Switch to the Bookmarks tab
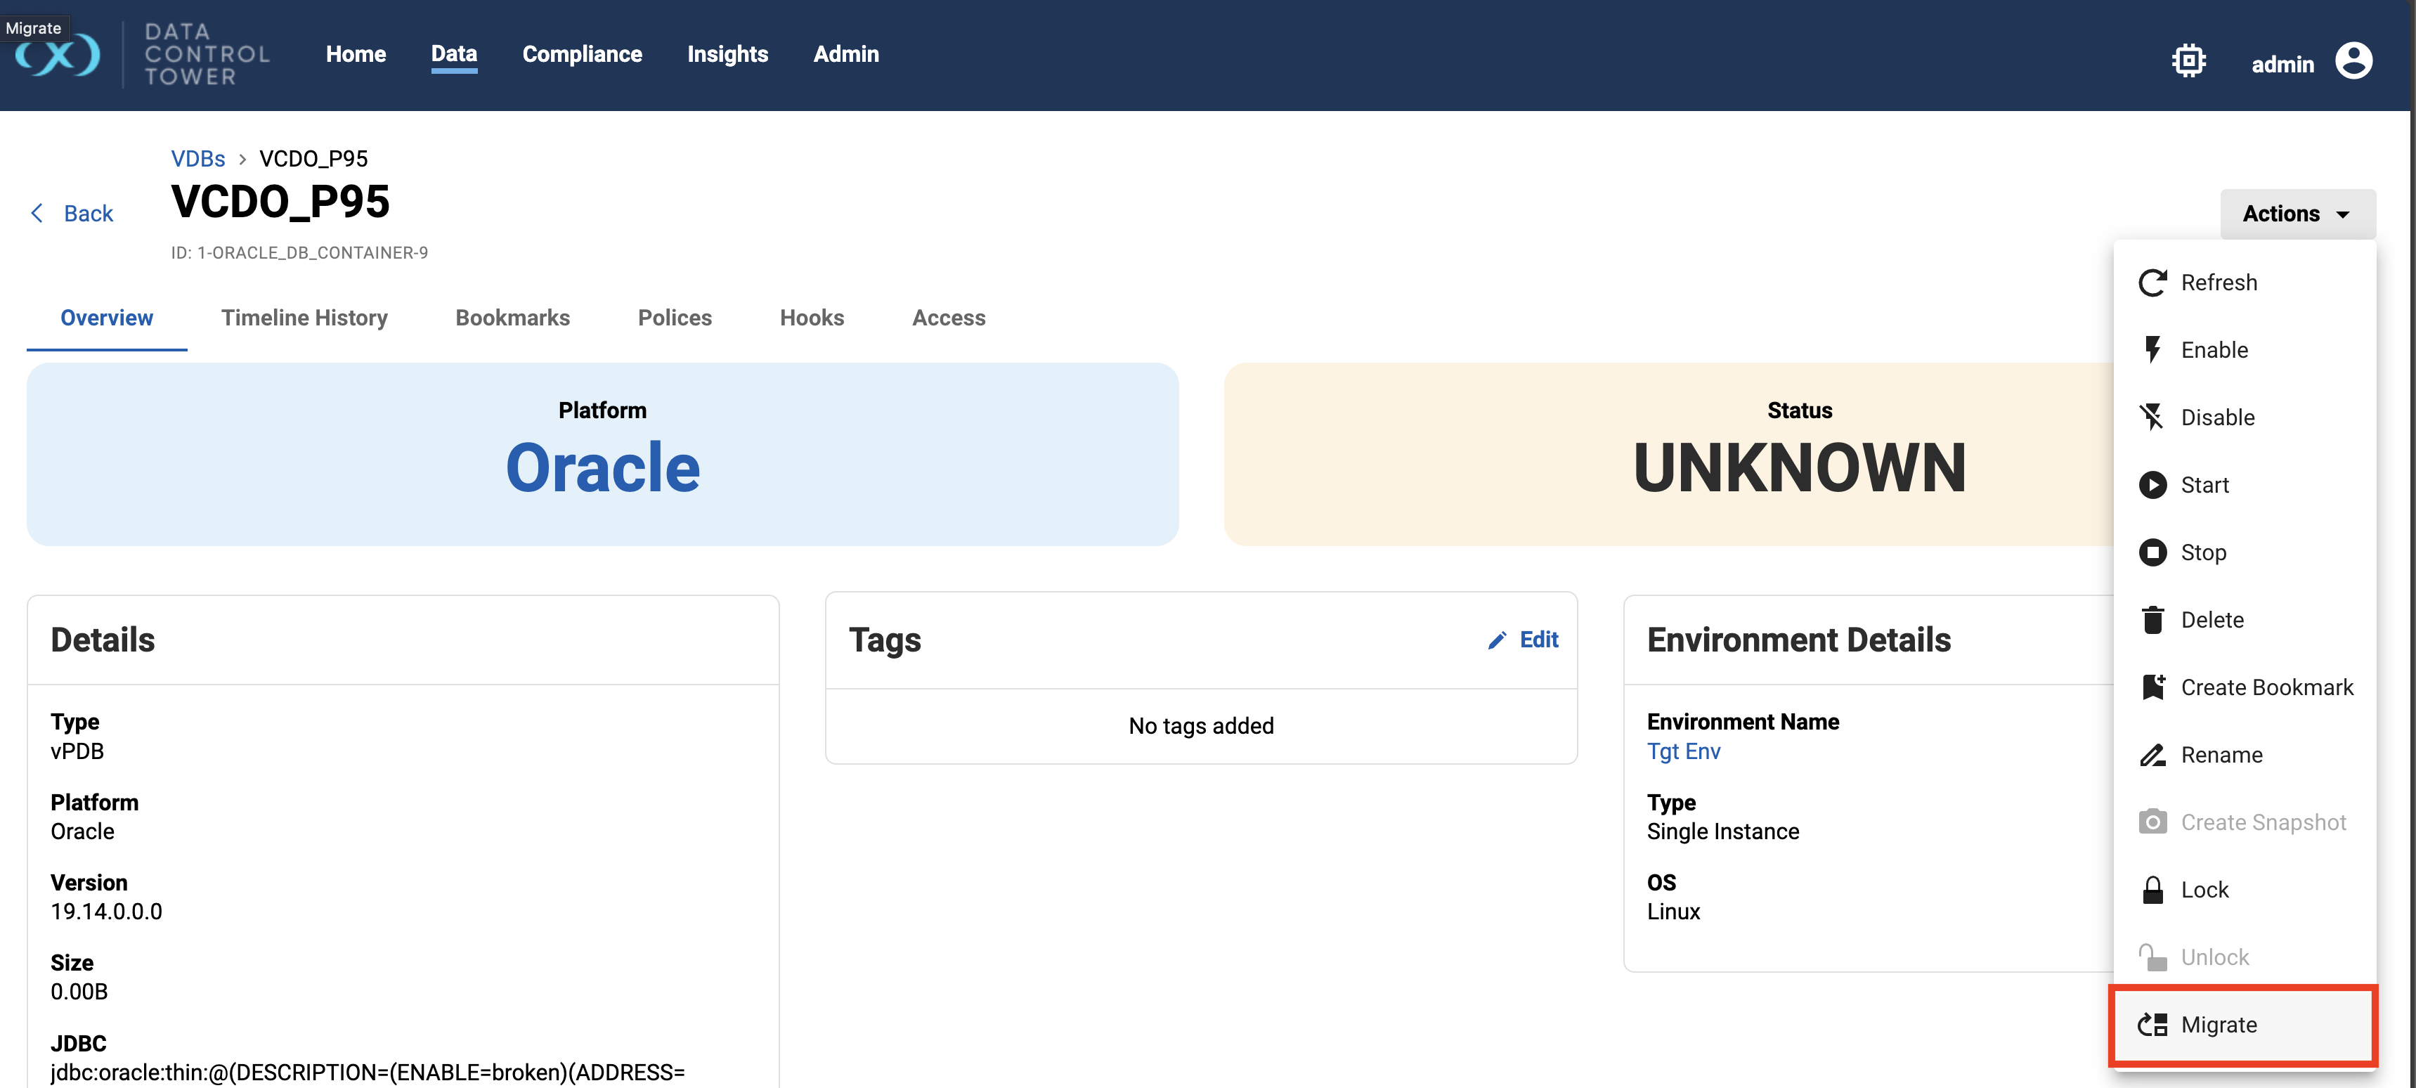Image resolution: width=2416 pixels, height=1088 pixels. [x=512, y=318]
